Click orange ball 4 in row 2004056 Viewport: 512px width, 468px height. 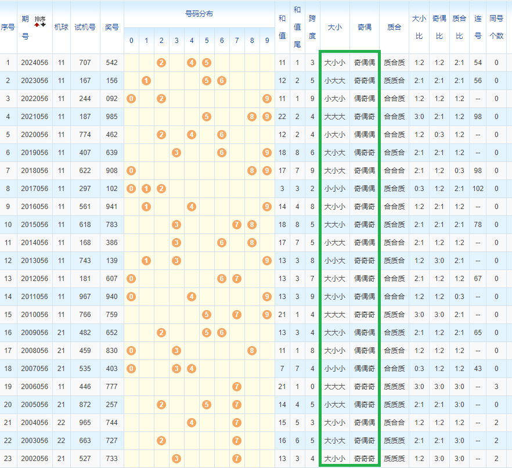[192, 423]
